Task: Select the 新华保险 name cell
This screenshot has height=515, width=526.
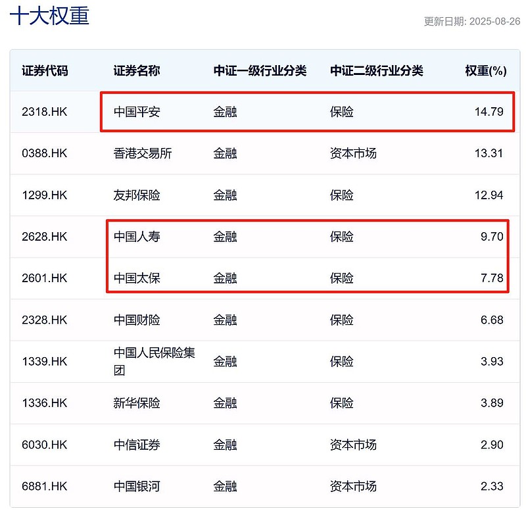Action: 137,403
